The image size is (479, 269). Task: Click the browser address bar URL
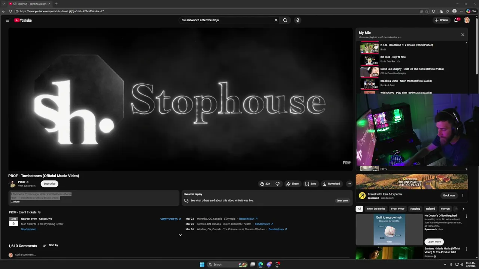(x=62, y=11)
